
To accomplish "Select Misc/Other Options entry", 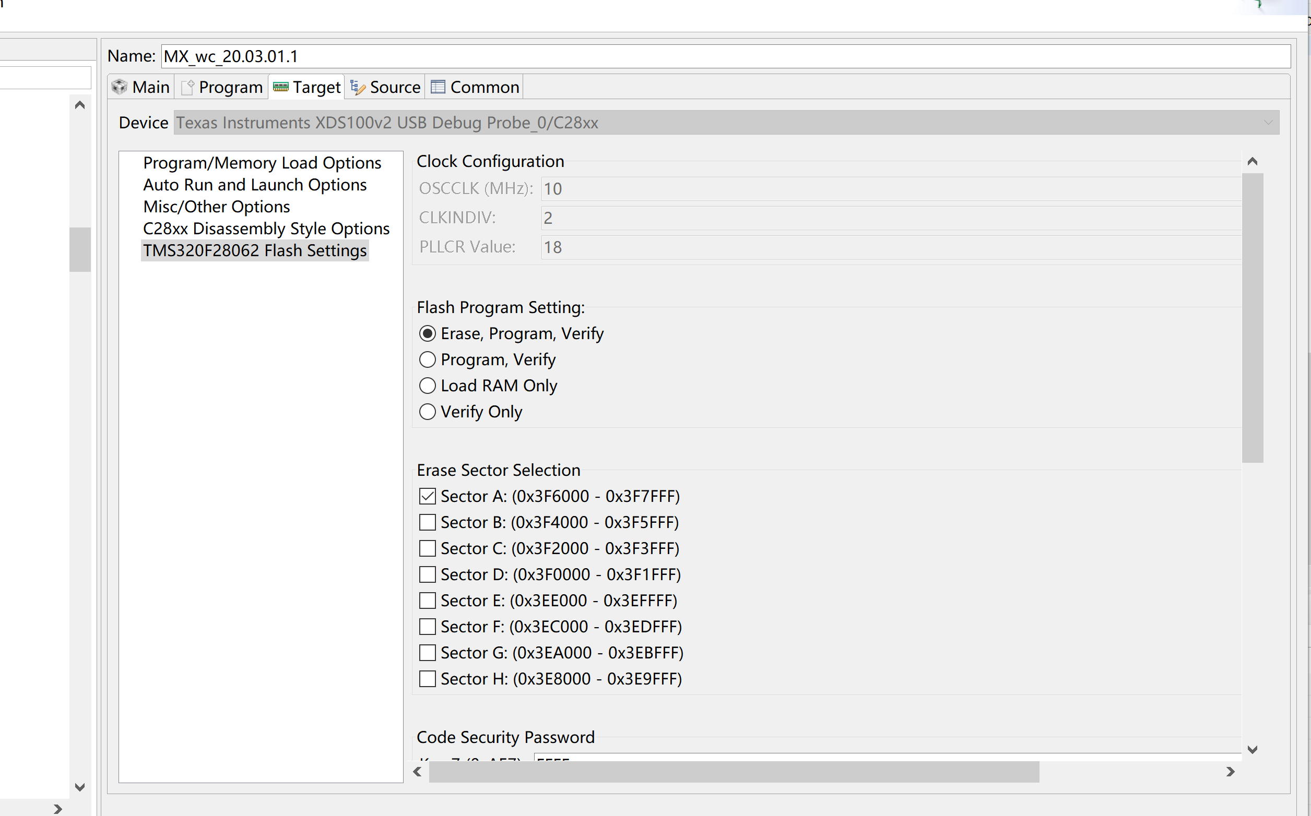I will [x=216, y=207].
